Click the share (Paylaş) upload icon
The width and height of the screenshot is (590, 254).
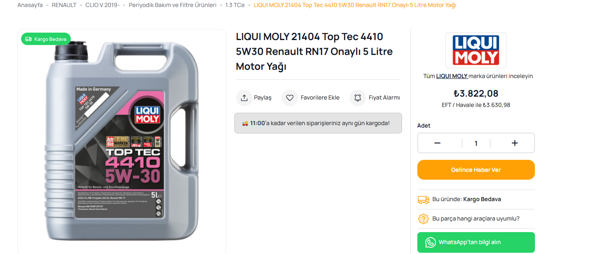[244, 98]
